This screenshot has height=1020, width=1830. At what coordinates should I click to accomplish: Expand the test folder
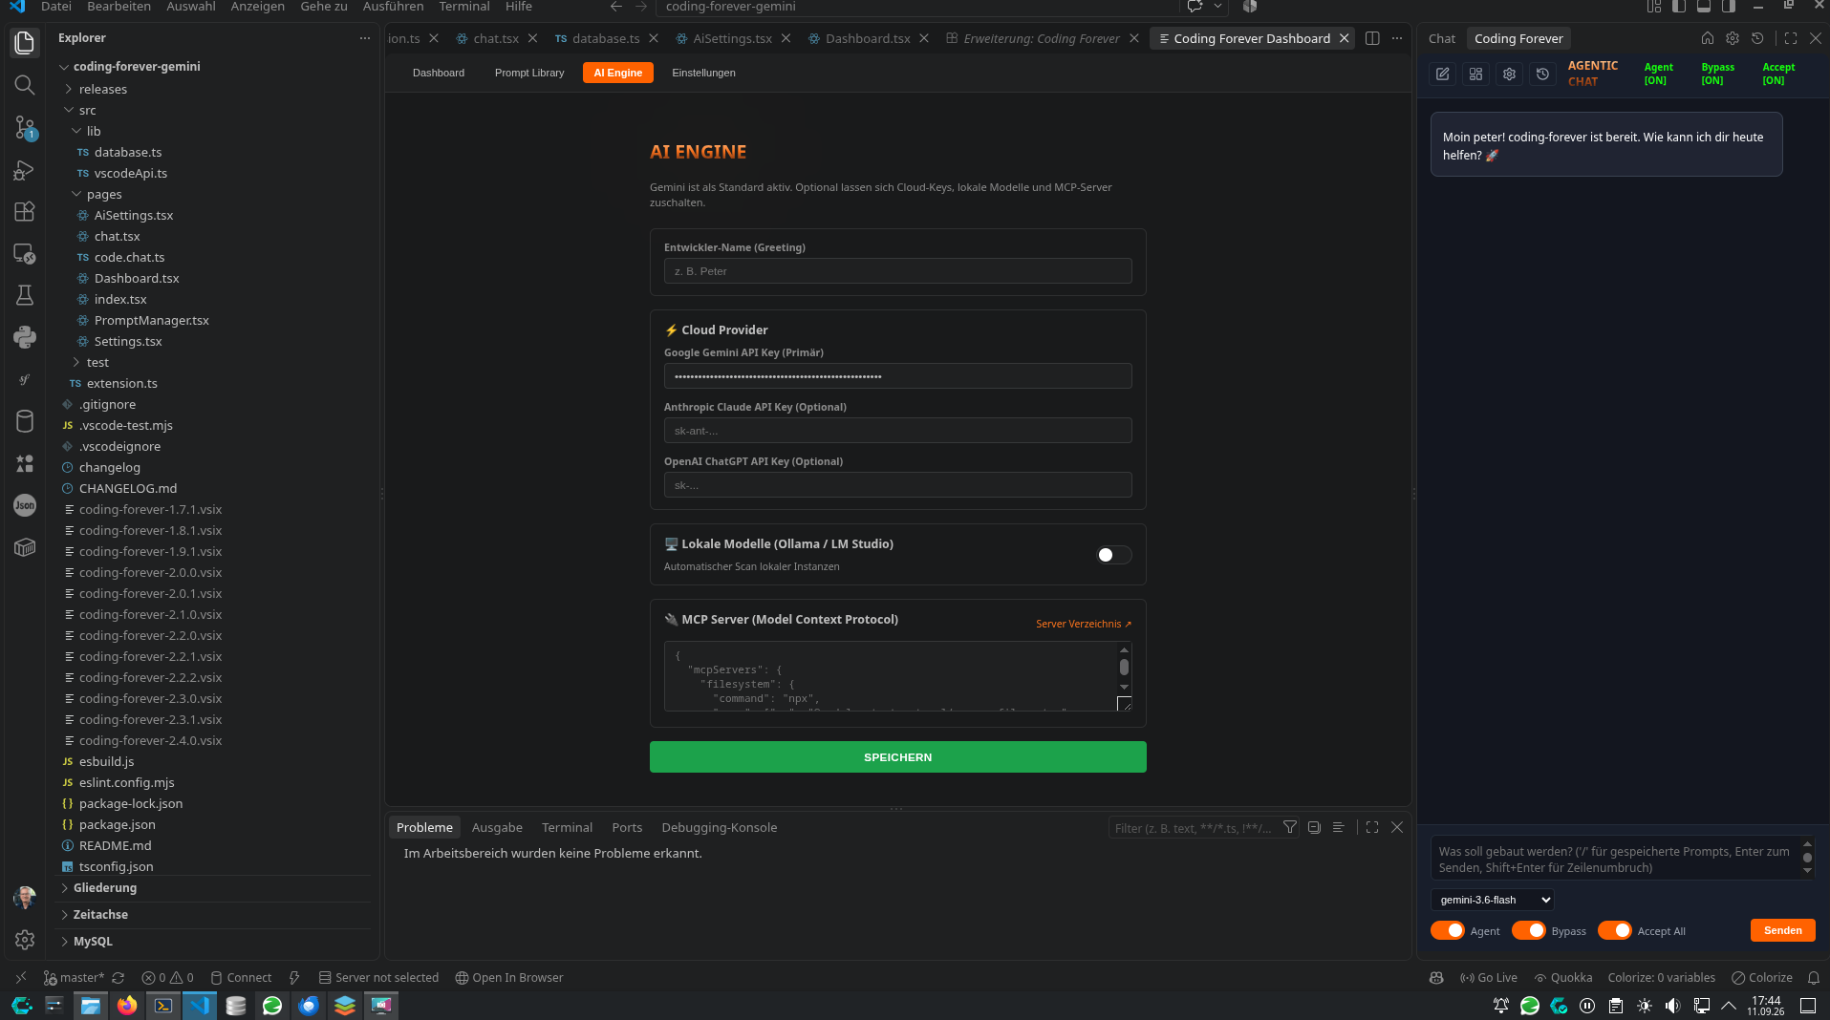97,362
